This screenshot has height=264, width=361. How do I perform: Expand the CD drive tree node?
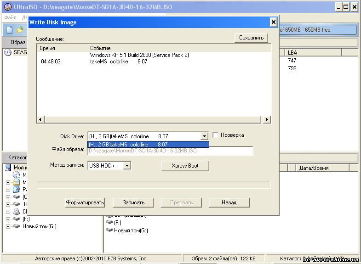(8, 212)
